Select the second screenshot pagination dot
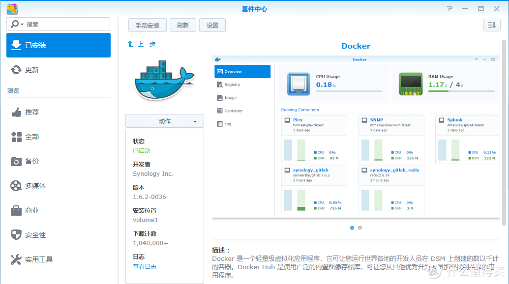This screenshot has height=284, width=509. click(x=359, y=228)
